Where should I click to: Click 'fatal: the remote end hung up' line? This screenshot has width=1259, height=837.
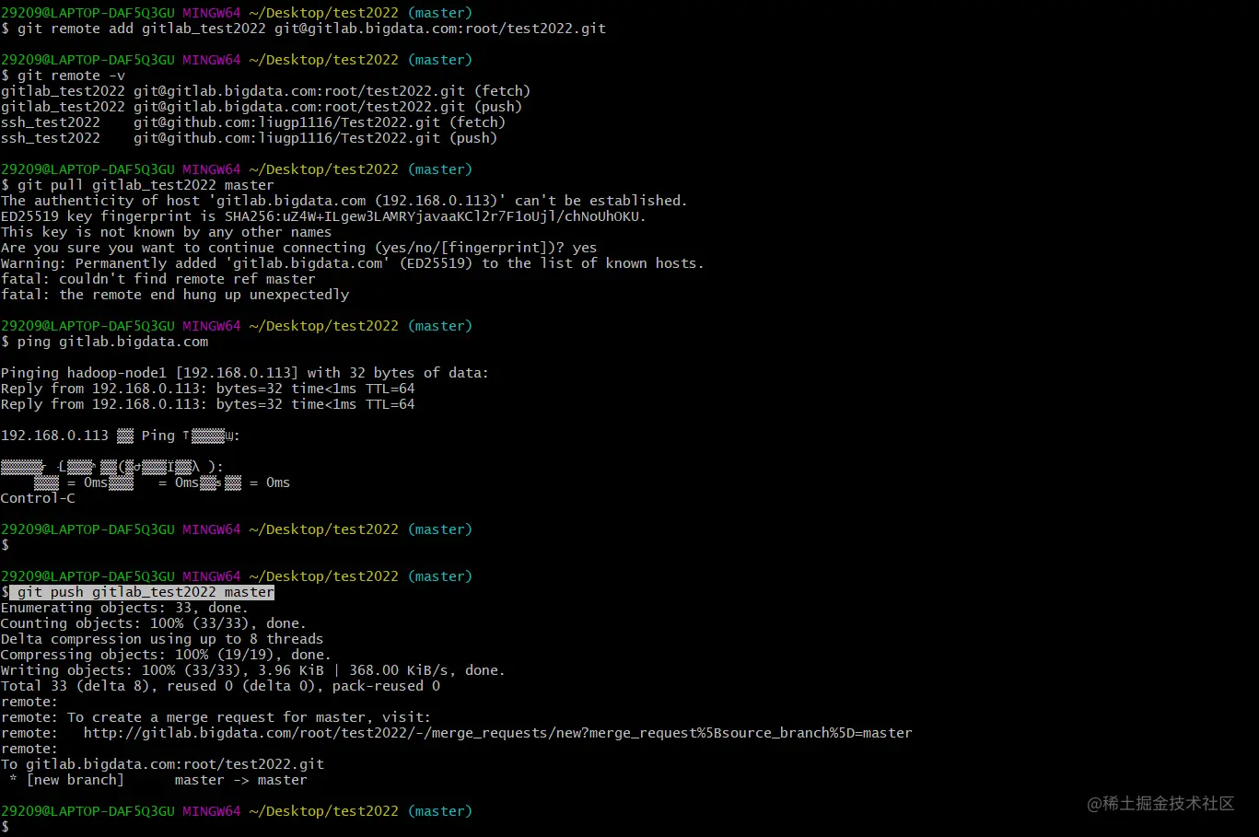tap(175, 295)
